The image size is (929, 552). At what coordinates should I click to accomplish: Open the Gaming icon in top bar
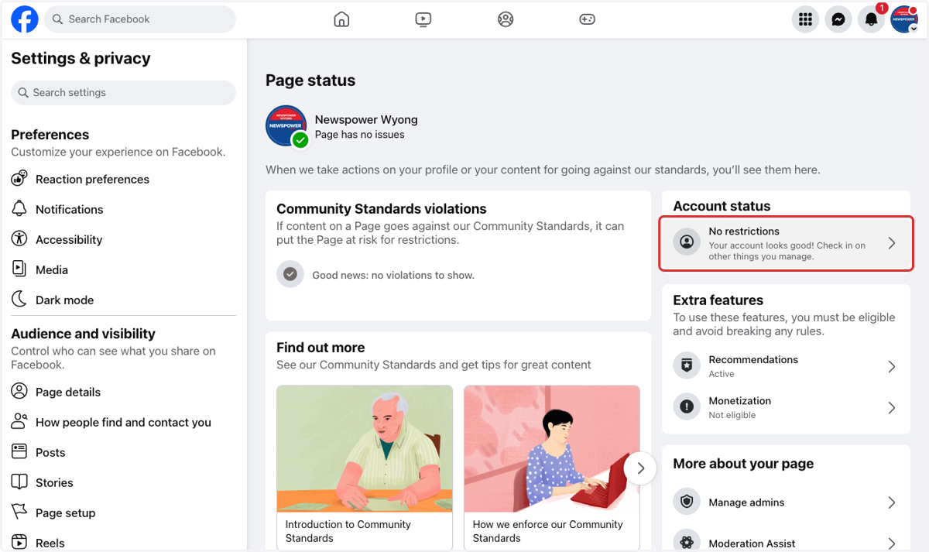pos(588,19)
